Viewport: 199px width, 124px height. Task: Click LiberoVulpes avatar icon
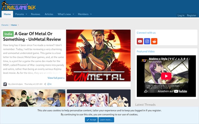5,84
